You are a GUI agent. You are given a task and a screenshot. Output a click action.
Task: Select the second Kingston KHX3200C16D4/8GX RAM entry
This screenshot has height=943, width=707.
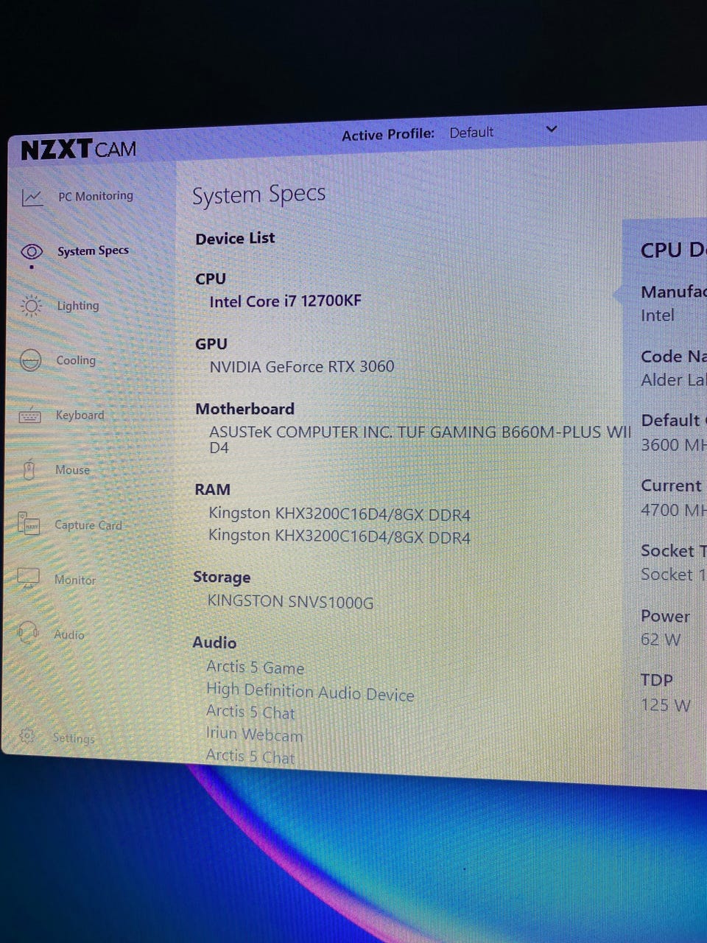click(x=340, y=536)
